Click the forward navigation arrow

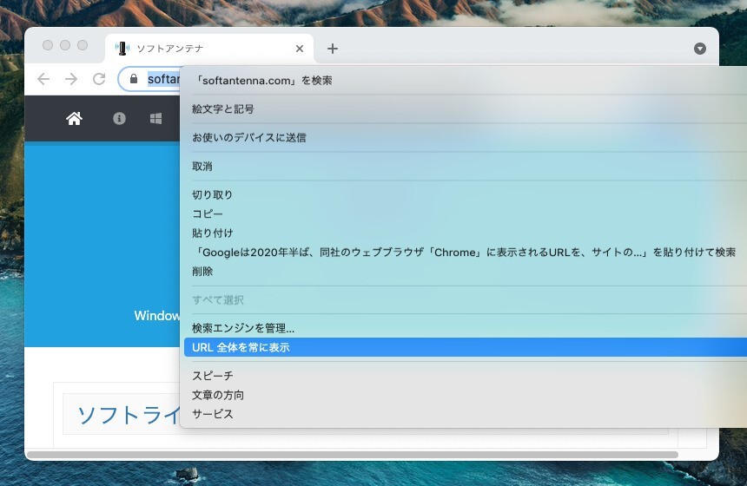coord(71,79)
